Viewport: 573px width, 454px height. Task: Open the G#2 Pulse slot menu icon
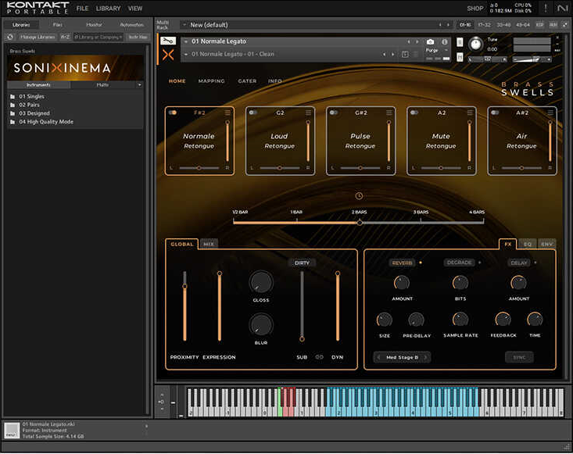(x=389, y=113)
